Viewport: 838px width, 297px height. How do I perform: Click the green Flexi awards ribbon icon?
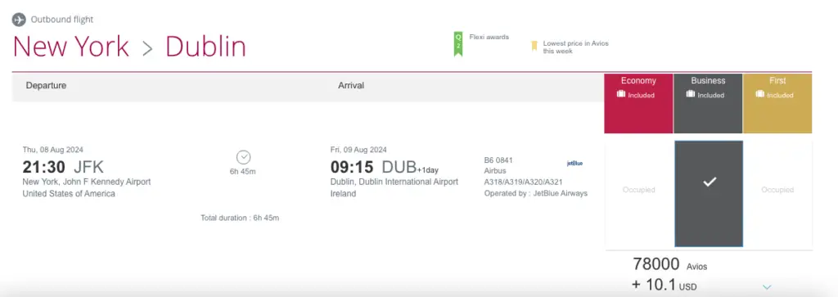point(458,44)
